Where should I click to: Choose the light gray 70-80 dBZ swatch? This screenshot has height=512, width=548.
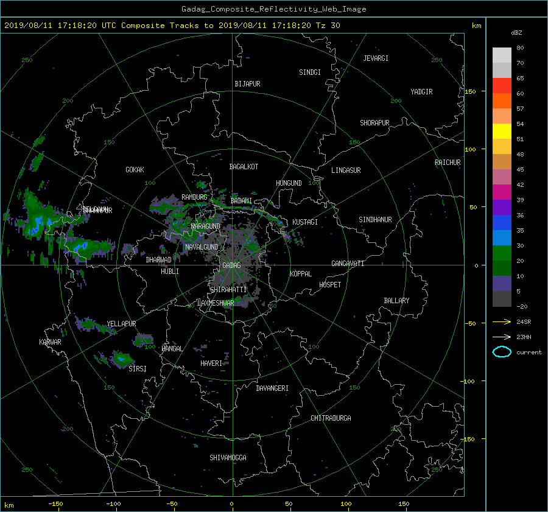(x=502, y=55)
